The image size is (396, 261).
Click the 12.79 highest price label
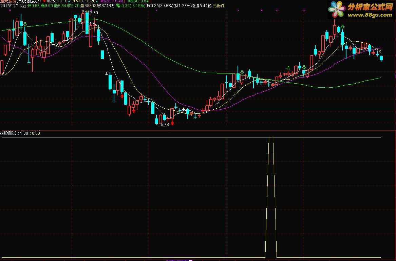coord(93,13)
